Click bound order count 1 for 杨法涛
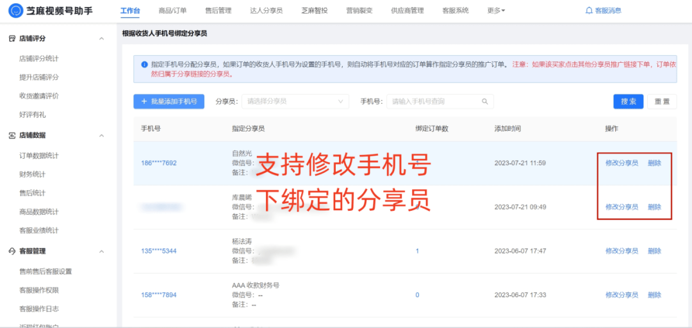 click(418, 251)
